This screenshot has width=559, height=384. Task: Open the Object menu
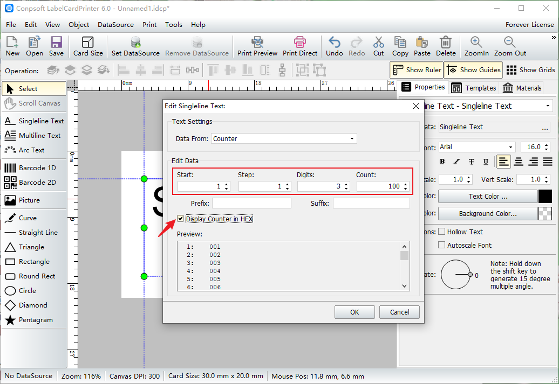tap(79, 25)
